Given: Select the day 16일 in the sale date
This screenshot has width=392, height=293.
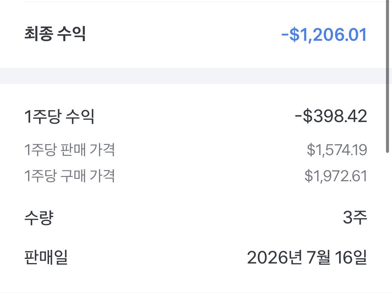Looking at the screenshot, I should 351,257.
